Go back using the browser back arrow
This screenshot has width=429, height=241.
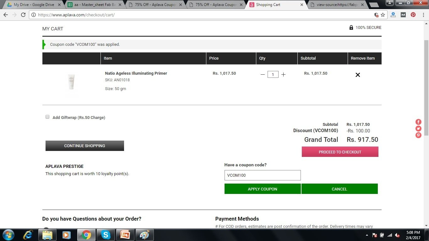(x=6, y=15)
